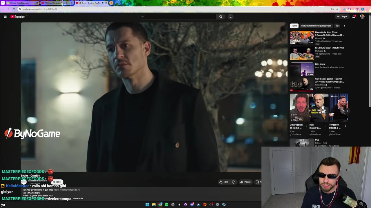Open Windows Start menu
The image size is (371, 208).
pyautogui.click(x=147, y=205)
